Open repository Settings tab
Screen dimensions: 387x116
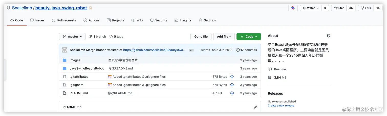click(207, 20)
